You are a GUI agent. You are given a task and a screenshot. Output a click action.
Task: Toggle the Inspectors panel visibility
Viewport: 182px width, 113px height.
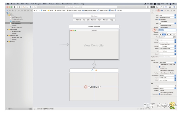(x=174, y=7)
